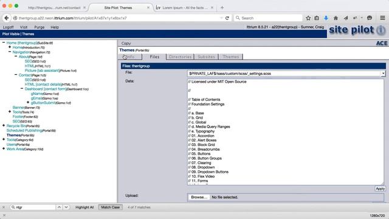Open the chat bubble icon in toolbar
Image resolution: width=389 pixels, height=219 pixels.
click(x=370, y=18)
